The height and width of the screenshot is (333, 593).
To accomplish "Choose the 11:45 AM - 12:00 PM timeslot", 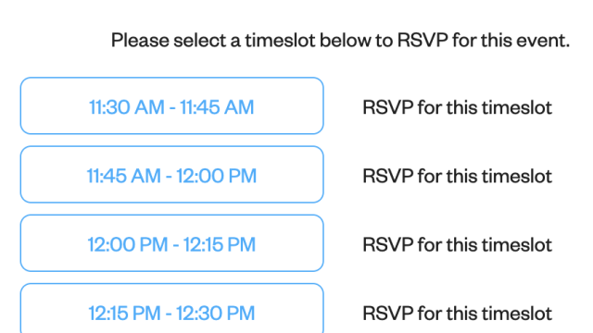I will [172, 175].
